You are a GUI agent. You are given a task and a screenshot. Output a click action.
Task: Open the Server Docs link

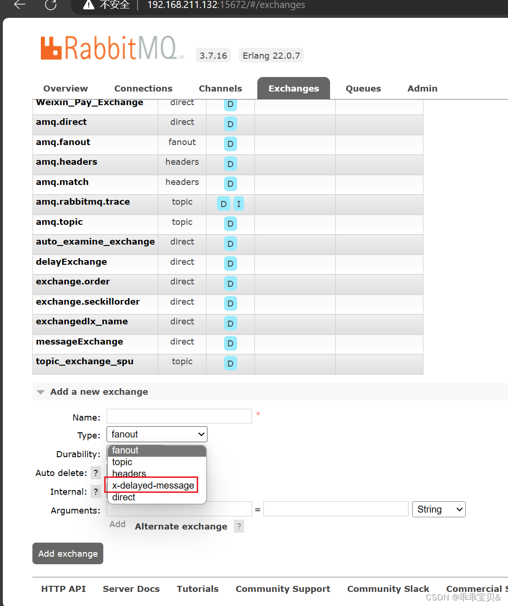click(x=131, y=589)
